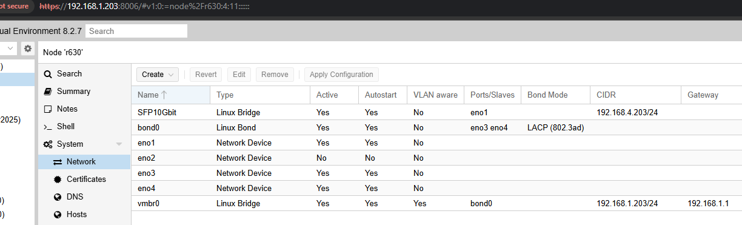The width and height of the screenshot is (742, 225).
Task: Sort by the Type column header
Action: (260, 95)
